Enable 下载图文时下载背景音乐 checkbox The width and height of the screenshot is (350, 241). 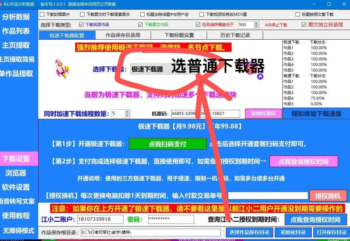pyautogui.click(x=82, y=14)
